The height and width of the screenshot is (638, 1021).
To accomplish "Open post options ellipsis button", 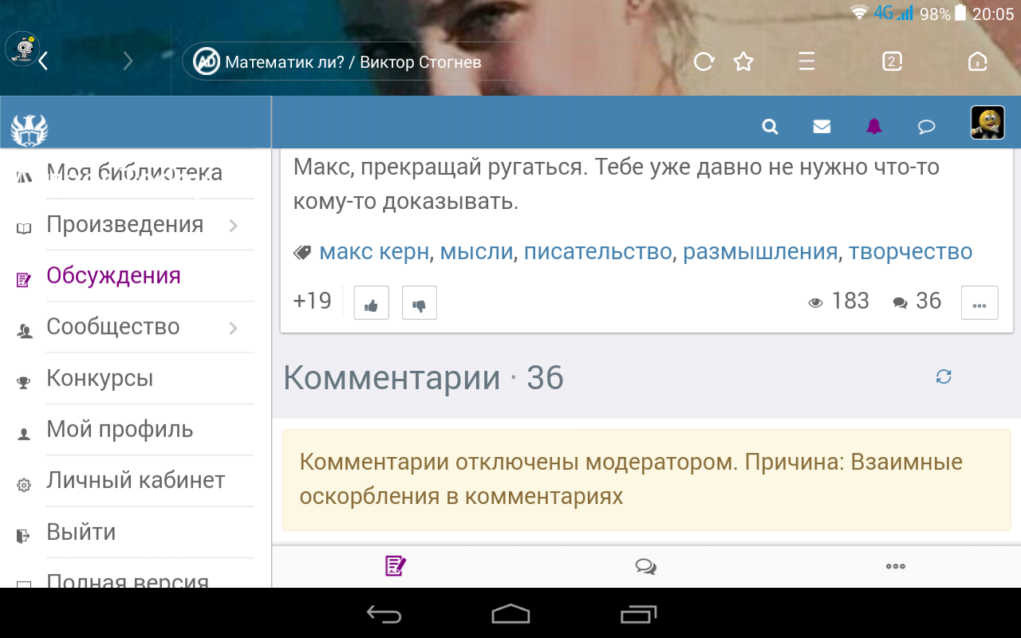I will coord(980,303).
